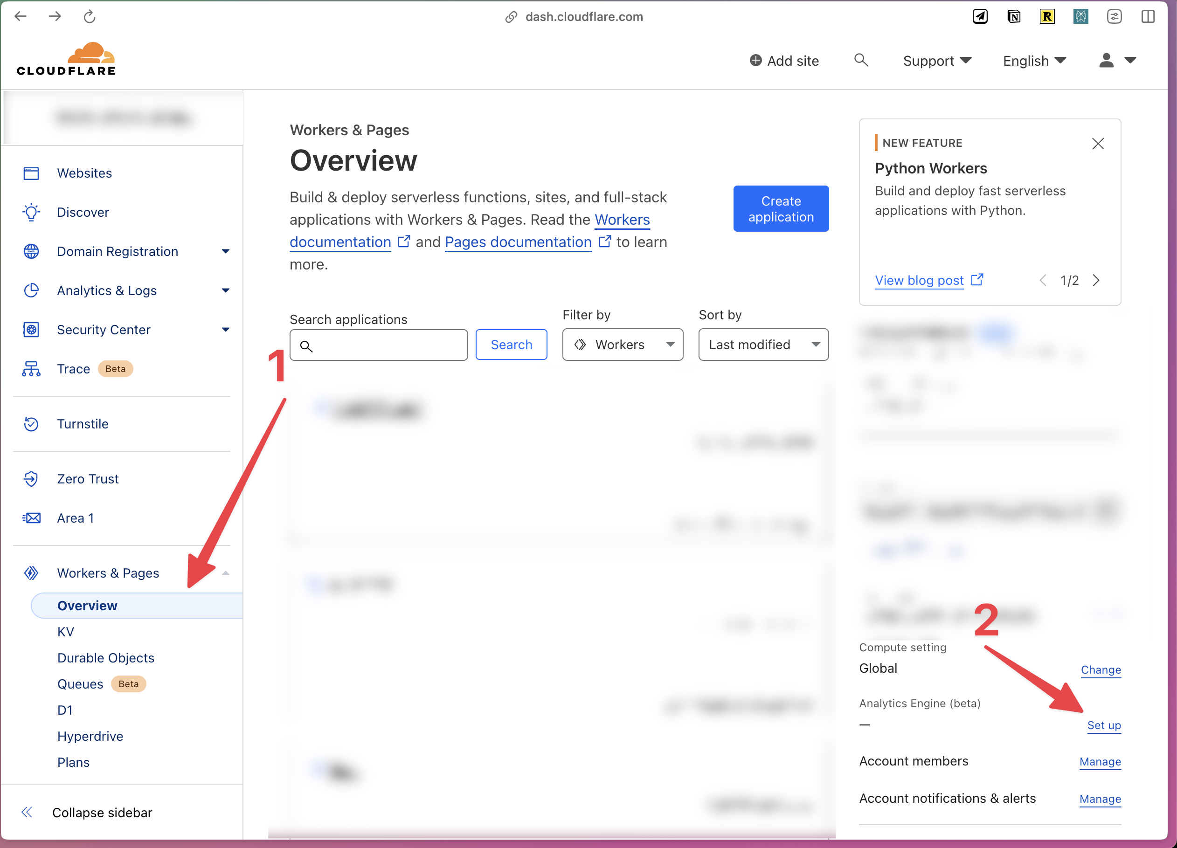This screenshot has height=848, width=1177.
Task: Click Manage next to Account members
Action: [1100, 761]
